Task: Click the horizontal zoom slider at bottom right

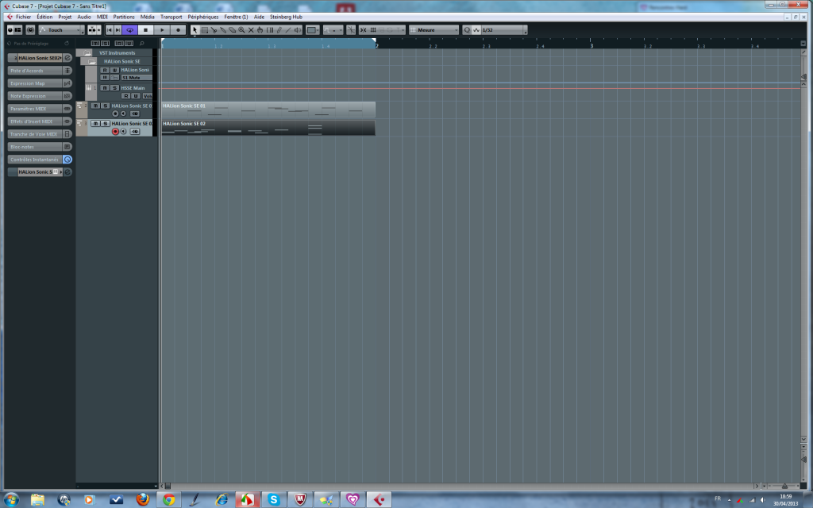Action: [784, 487]
